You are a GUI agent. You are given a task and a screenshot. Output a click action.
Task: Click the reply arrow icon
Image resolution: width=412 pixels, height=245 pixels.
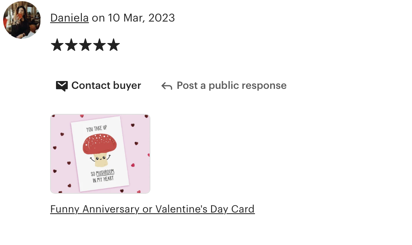(166, 86)
